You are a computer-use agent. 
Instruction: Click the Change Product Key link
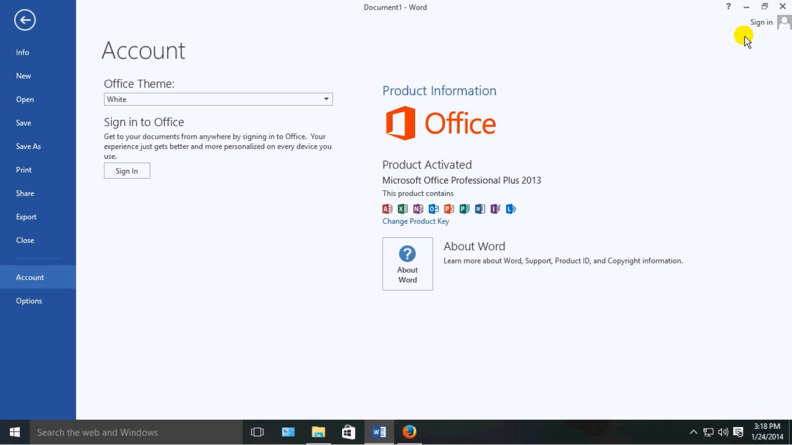tap(415, 221)
